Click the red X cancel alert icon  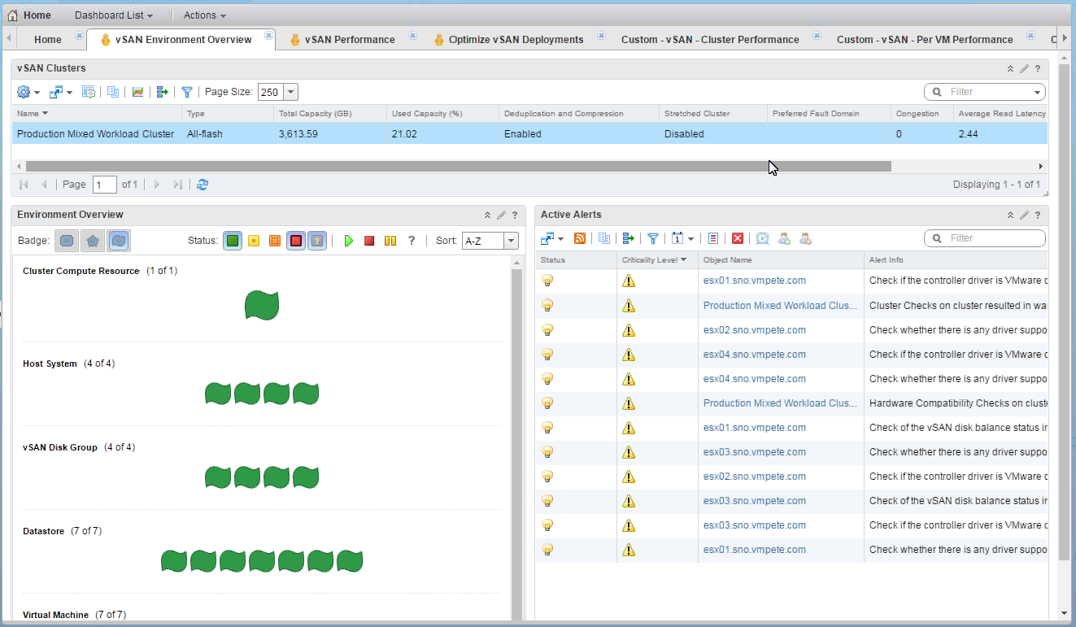click(x=738, y=238)
